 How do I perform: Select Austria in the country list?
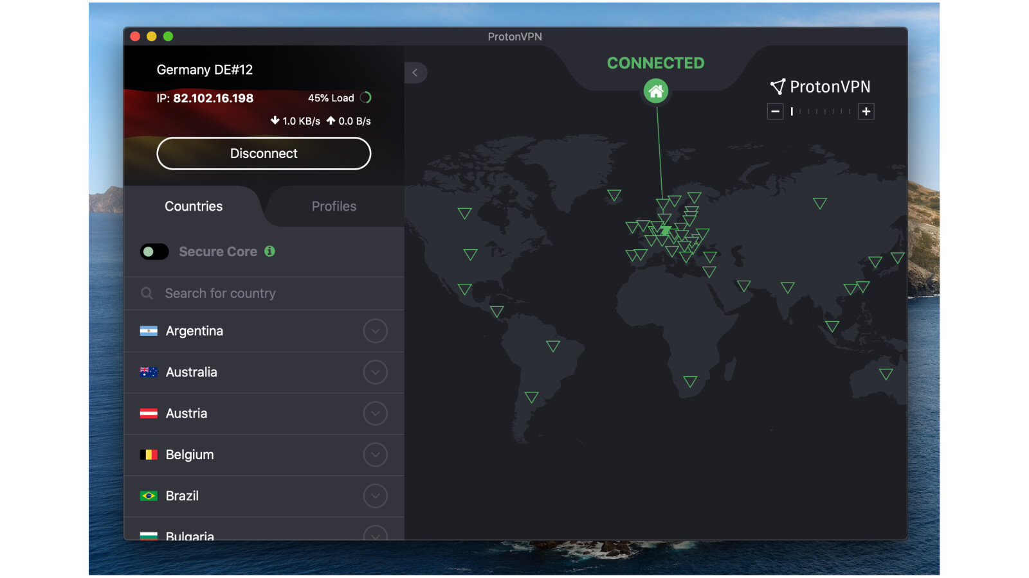(x=187, y=414)
